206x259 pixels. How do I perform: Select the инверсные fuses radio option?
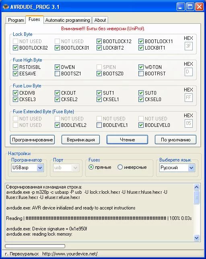[120, 167]
